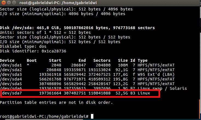This screenshot has width=201, height=120.
Task: Click the shell prompt 'root@gabrieldwi-PC:/home/gabrieldwi#'
Action: [44, 116]
